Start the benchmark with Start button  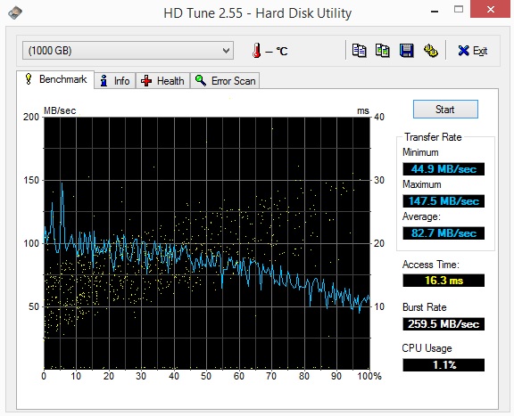pyautogui.click(x=445, y=110)
